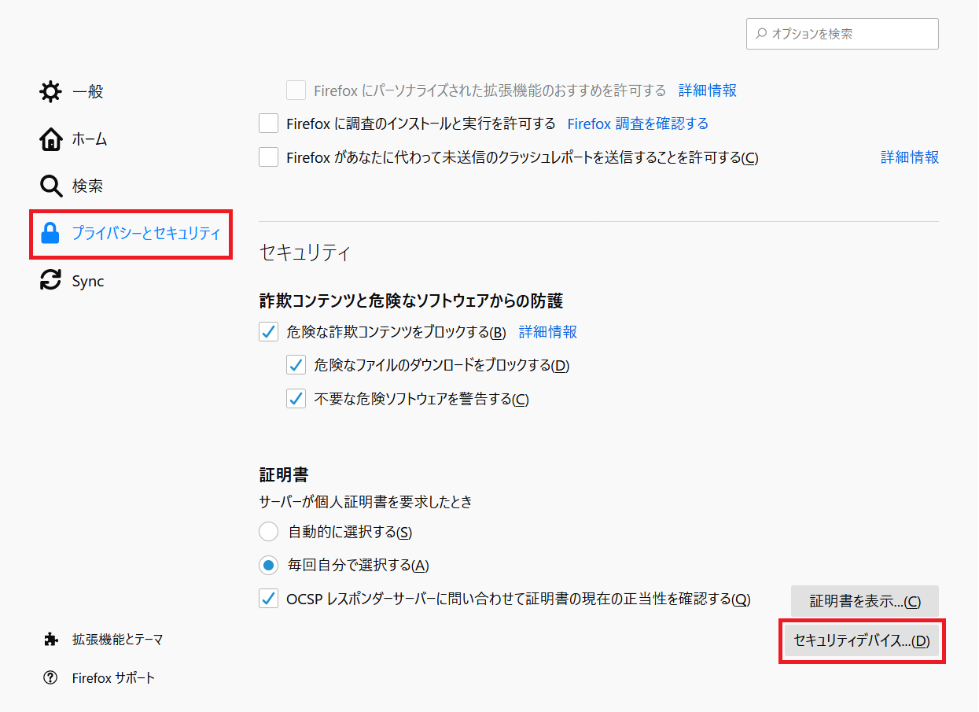Click the Search magnifier icon in sidebar
The height and width of the screenshot is (712, 979).
tap(50, 186)
